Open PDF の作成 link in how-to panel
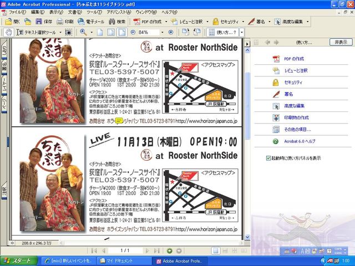This screenshot has width=355, height=266. point(294,59)
